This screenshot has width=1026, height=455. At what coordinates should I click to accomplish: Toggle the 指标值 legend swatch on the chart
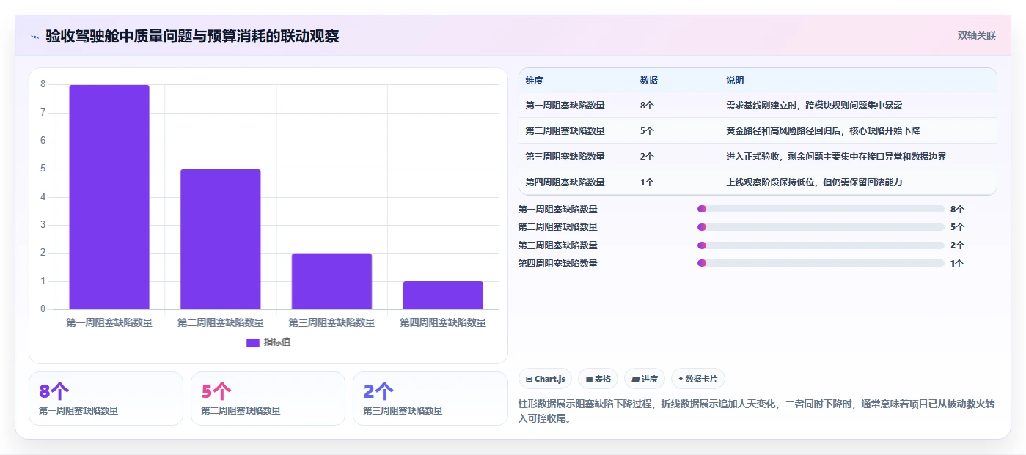253,342
